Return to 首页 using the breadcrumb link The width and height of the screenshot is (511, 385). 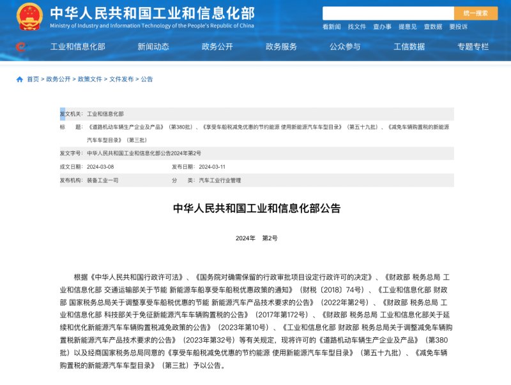(33, 79)
